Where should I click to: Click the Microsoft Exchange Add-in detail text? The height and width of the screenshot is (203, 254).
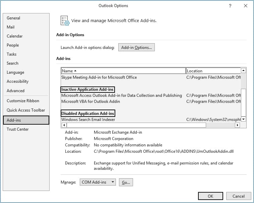tap(118, 132)
